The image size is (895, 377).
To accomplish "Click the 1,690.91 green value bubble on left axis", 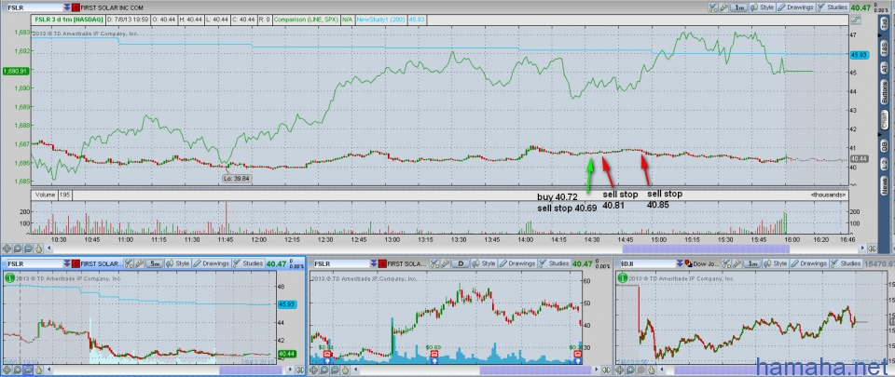I will [17, 71].
